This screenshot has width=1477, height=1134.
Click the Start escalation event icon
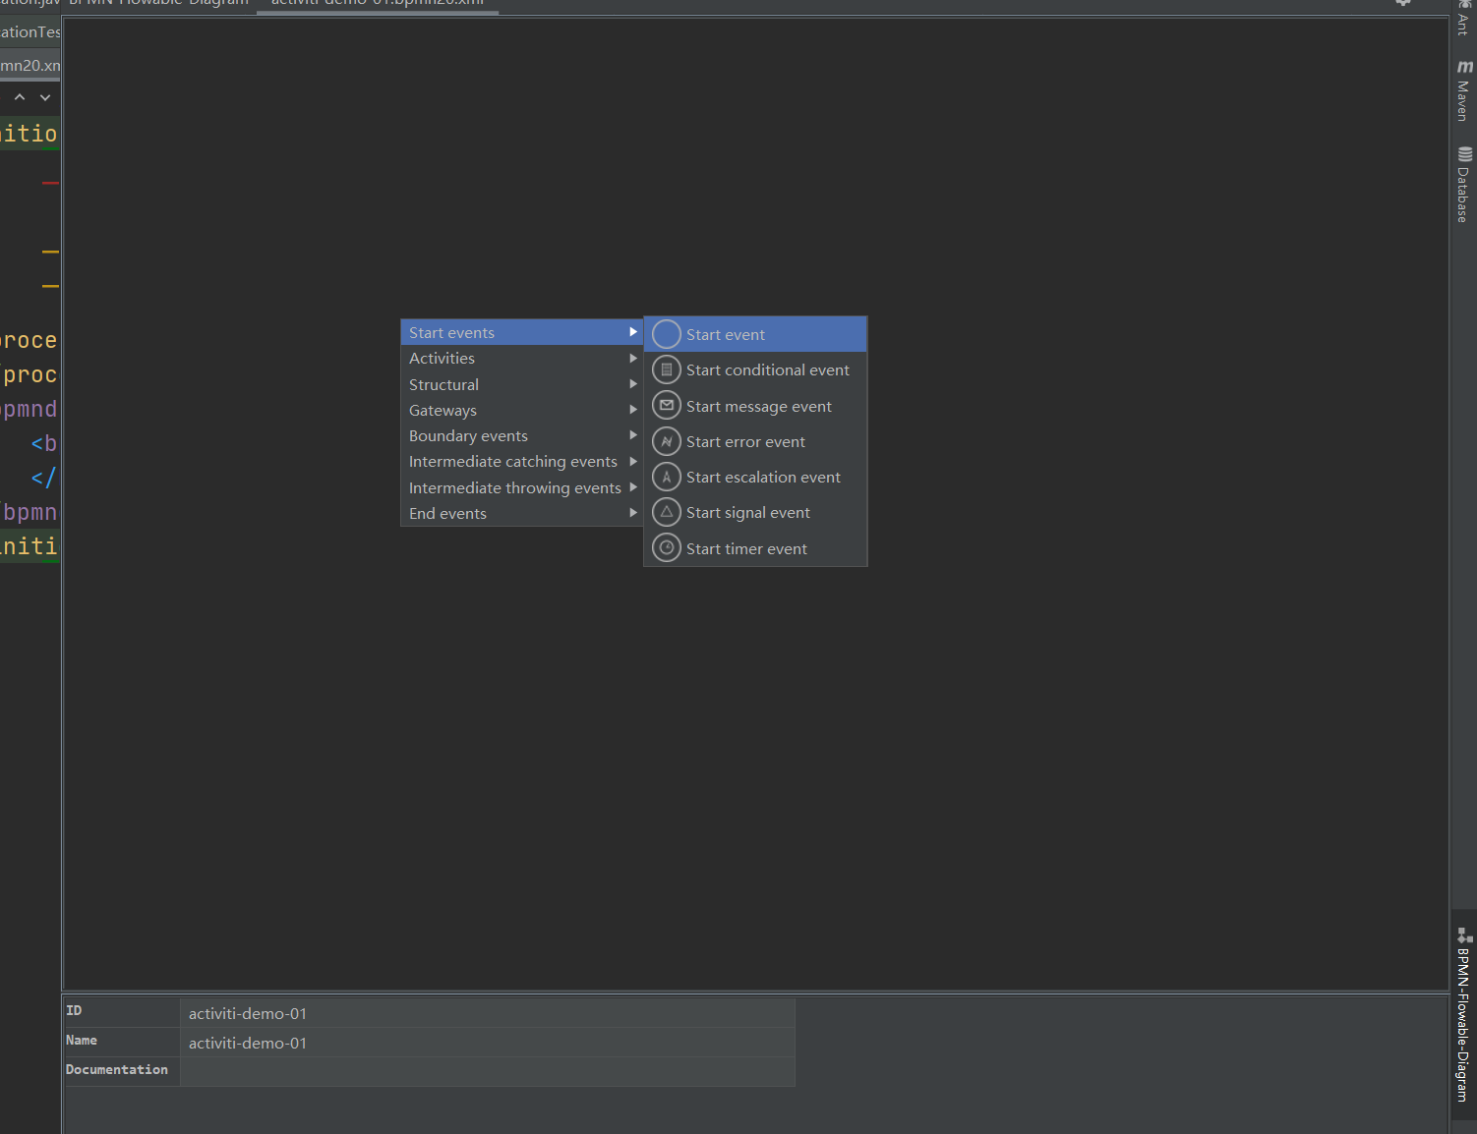[x=667, y=477]
